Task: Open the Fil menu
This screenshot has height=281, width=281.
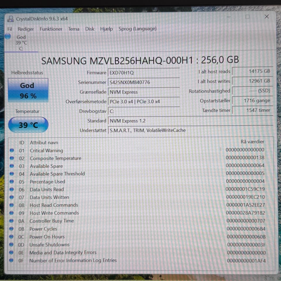Action: tap(10, 29)
